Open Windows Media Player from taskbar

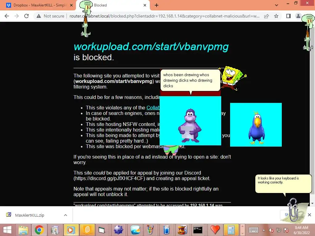tap(71, 230)
